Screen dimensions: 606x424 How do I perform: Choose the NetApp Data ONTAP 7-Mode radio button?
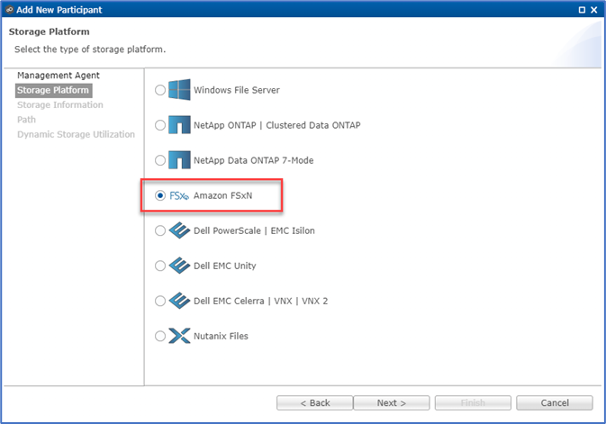click(160, 160)
